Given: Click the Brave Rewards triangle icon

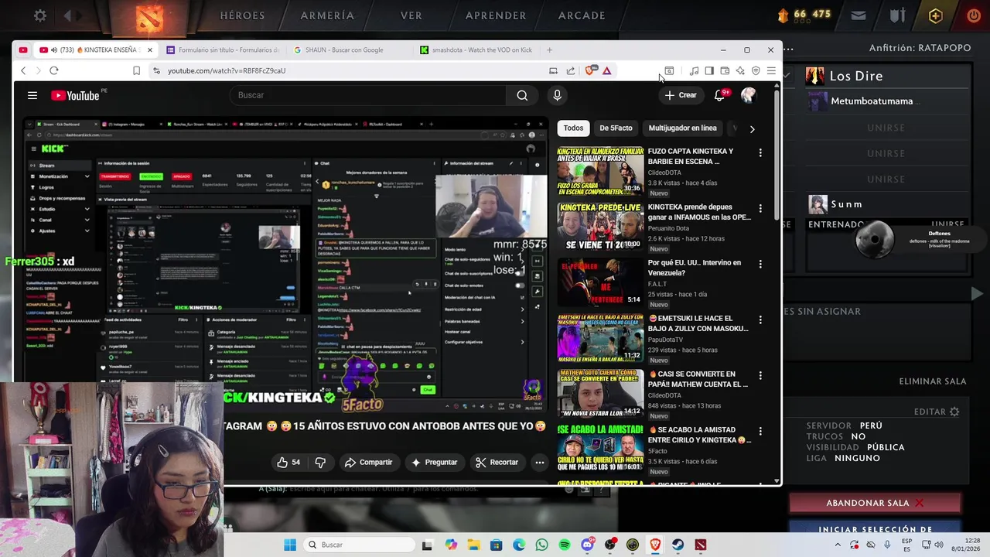Looking at the screenshot, I should (607, 70).
